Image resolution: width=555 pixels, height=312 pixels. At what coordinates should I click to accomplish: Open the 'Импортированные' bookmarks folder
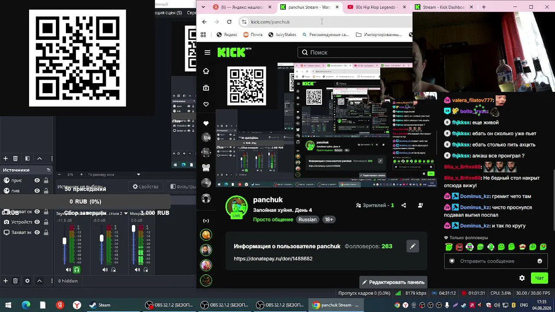(x=379, y=35)
